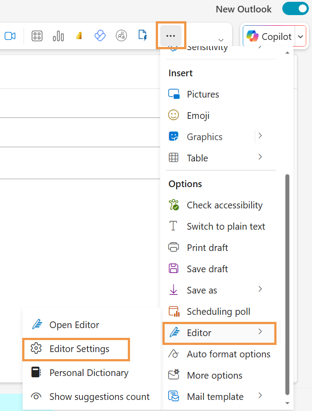Click the Power BI yellow icon
Image resolution: width=312 pixels, height=411 pixels.
[x=79, y=36]
